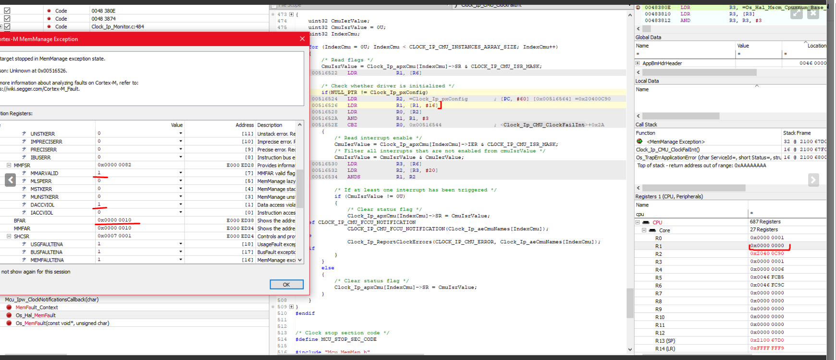
Task: Close the image viewer with the X icon
Action: [x=813, y=13]
